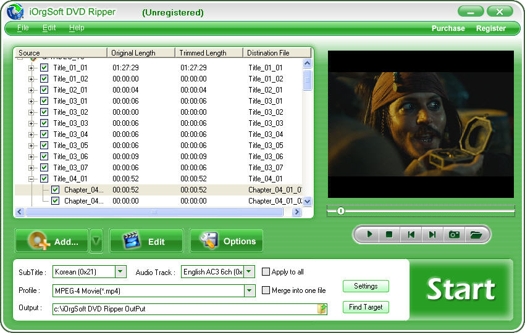
Task: Open the File menu
Action: [x=23, y=28]
